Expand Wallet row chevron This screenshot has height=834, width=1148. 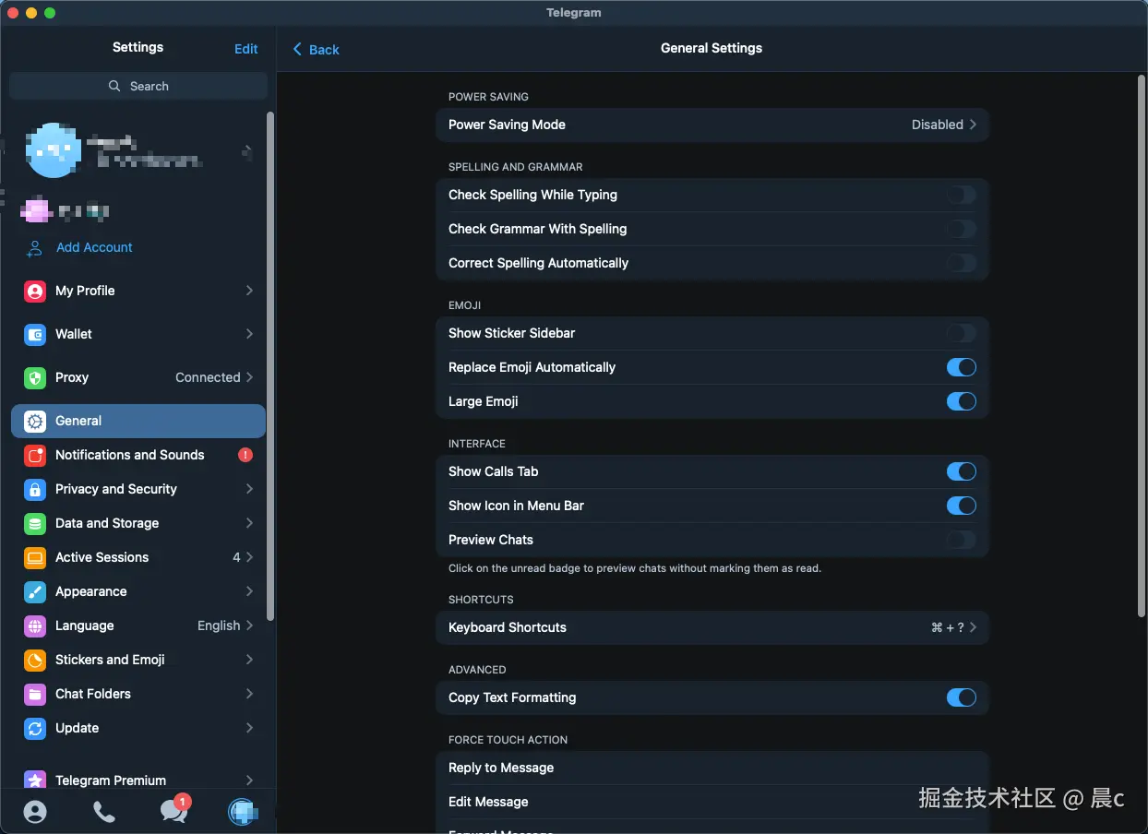coord(249,334)
